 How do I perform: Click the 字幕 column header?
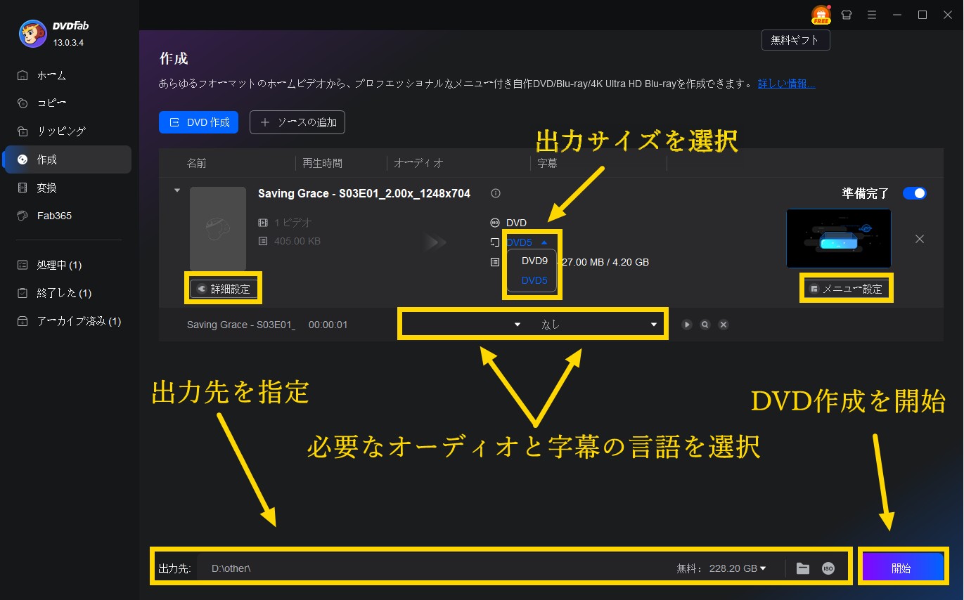tap(547, 163)
